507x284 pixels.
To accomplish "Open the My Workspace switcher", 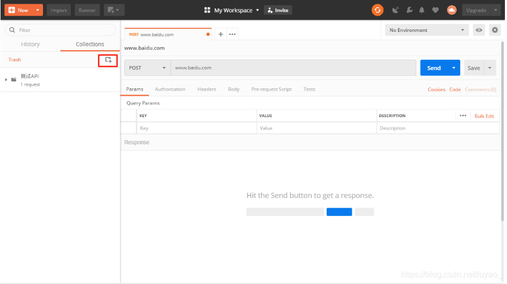I will pos(232,10).
